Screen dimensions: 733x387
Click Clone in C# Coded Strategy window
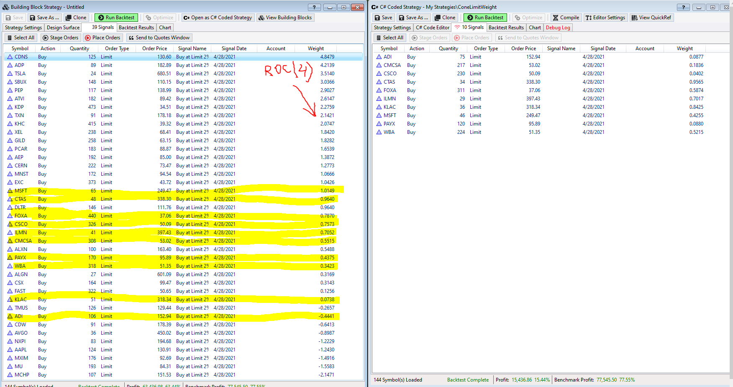point(445,18)
